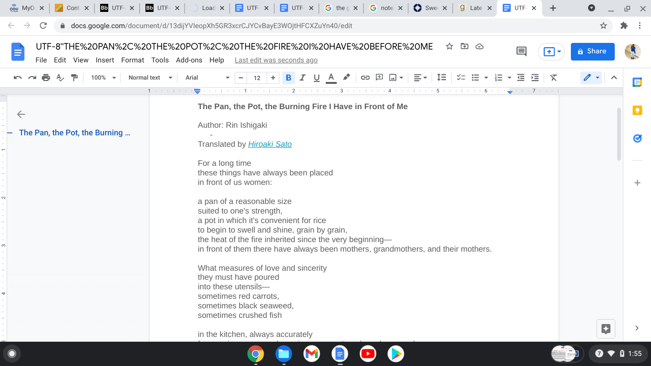Jump to outline heading 'The Pan, the Pot...'
Viewport: 651px width, 366px height.
click(x=74, y=133)
